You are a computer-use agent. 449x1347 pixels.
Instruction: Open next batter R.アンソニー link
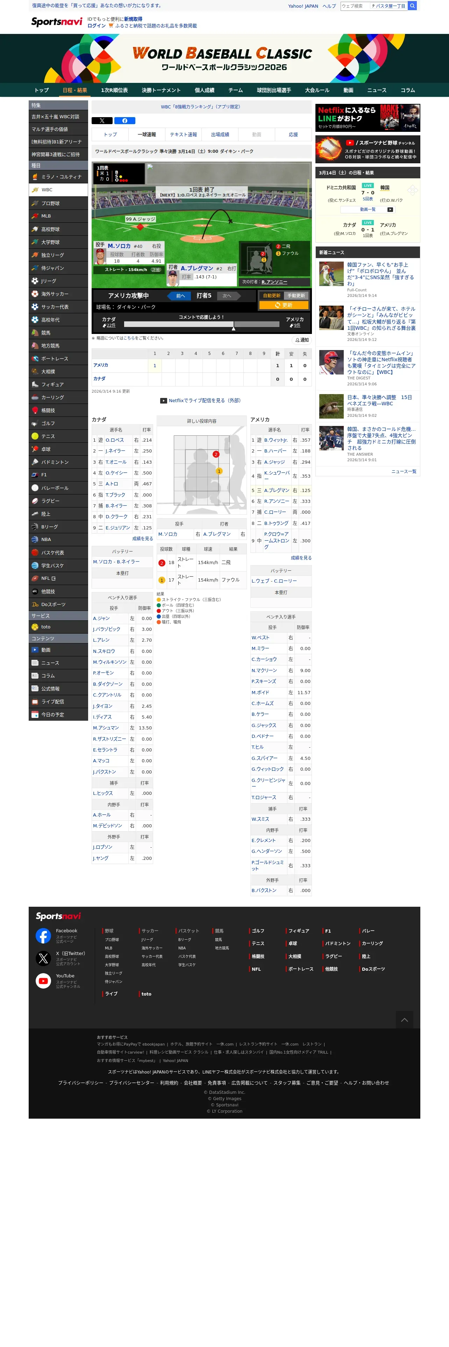pos(275,282)
